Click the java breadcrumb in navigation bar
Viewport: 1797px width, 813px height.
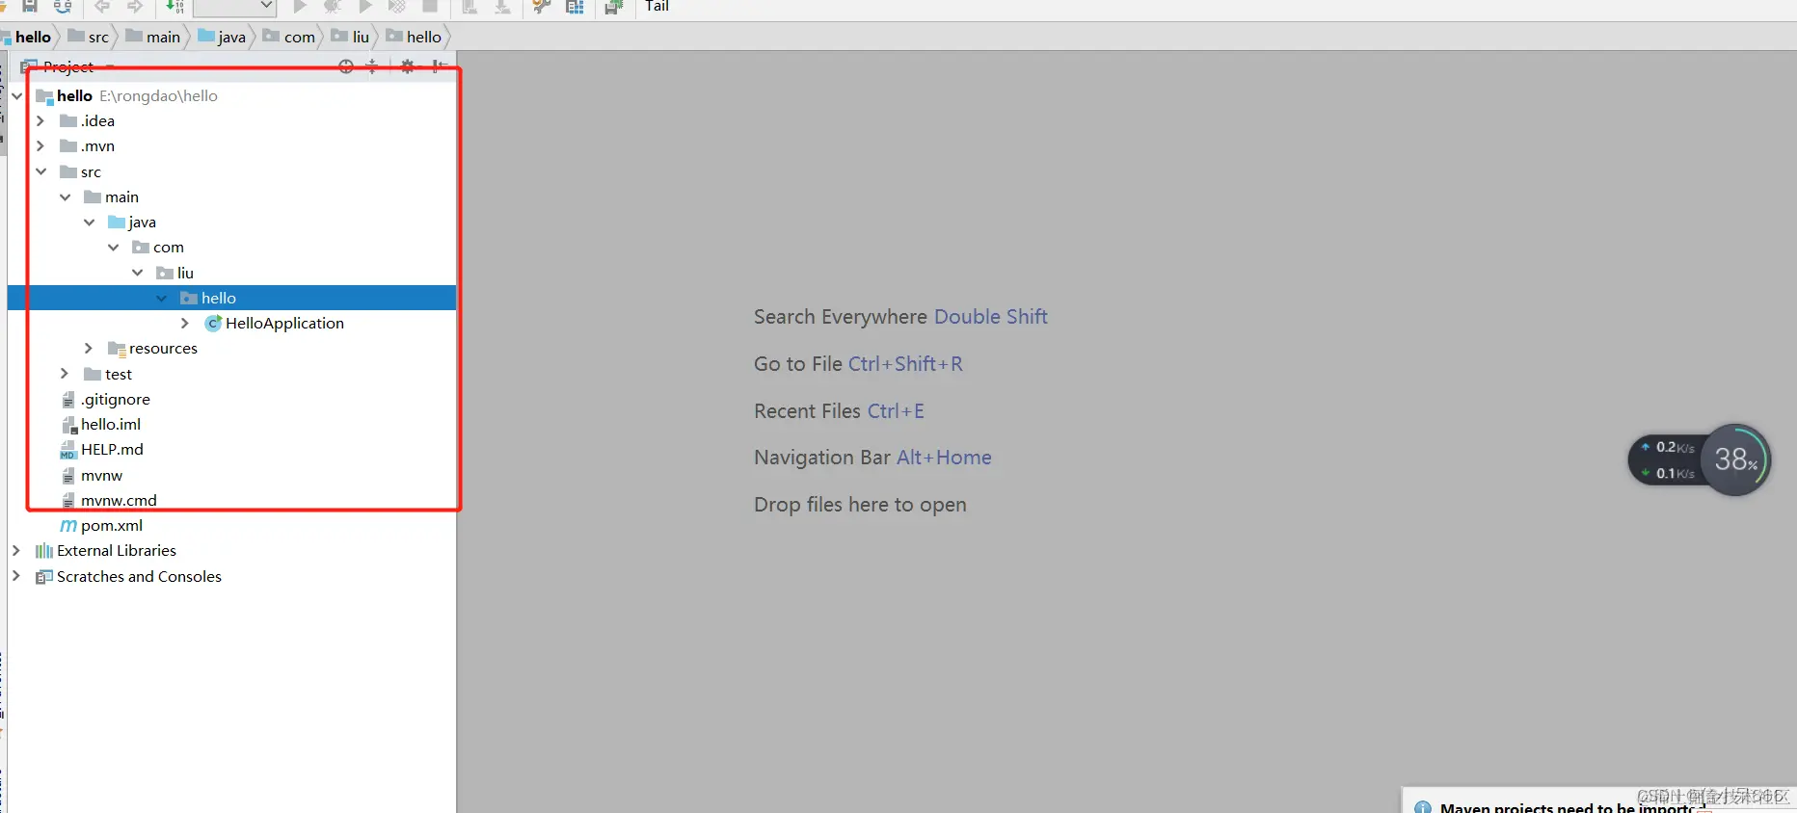[x=222, y=37]
